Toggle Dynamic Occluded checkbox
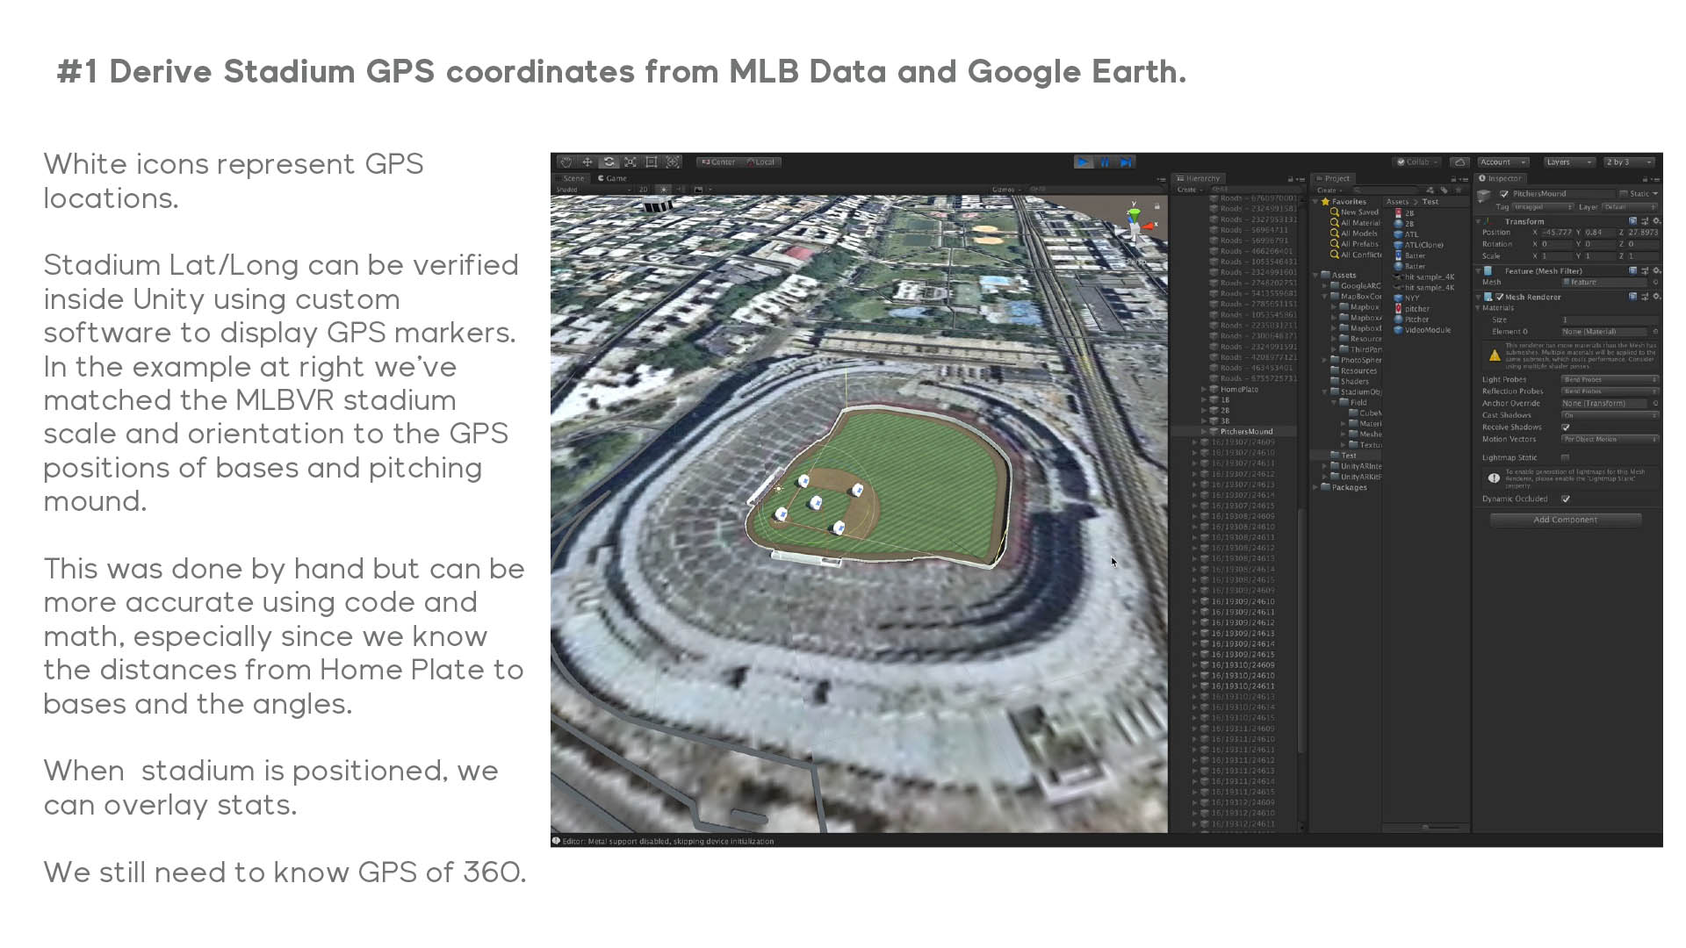1686x948 pixels. pos(1566,499)
